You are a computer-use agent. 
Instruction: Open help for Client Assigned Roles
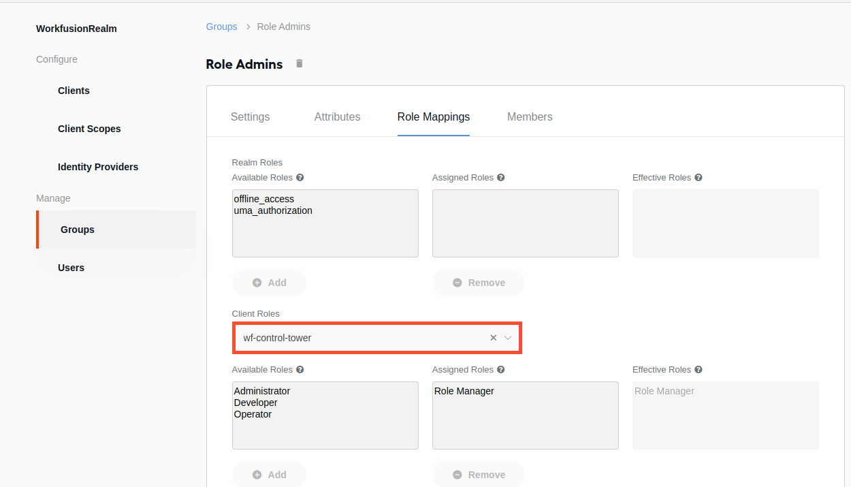coord(501,370)
